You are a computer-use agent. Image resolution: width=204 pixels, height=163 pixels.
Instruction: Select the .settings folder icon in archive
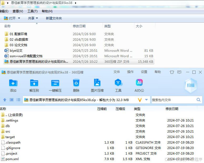coord(3,120)
